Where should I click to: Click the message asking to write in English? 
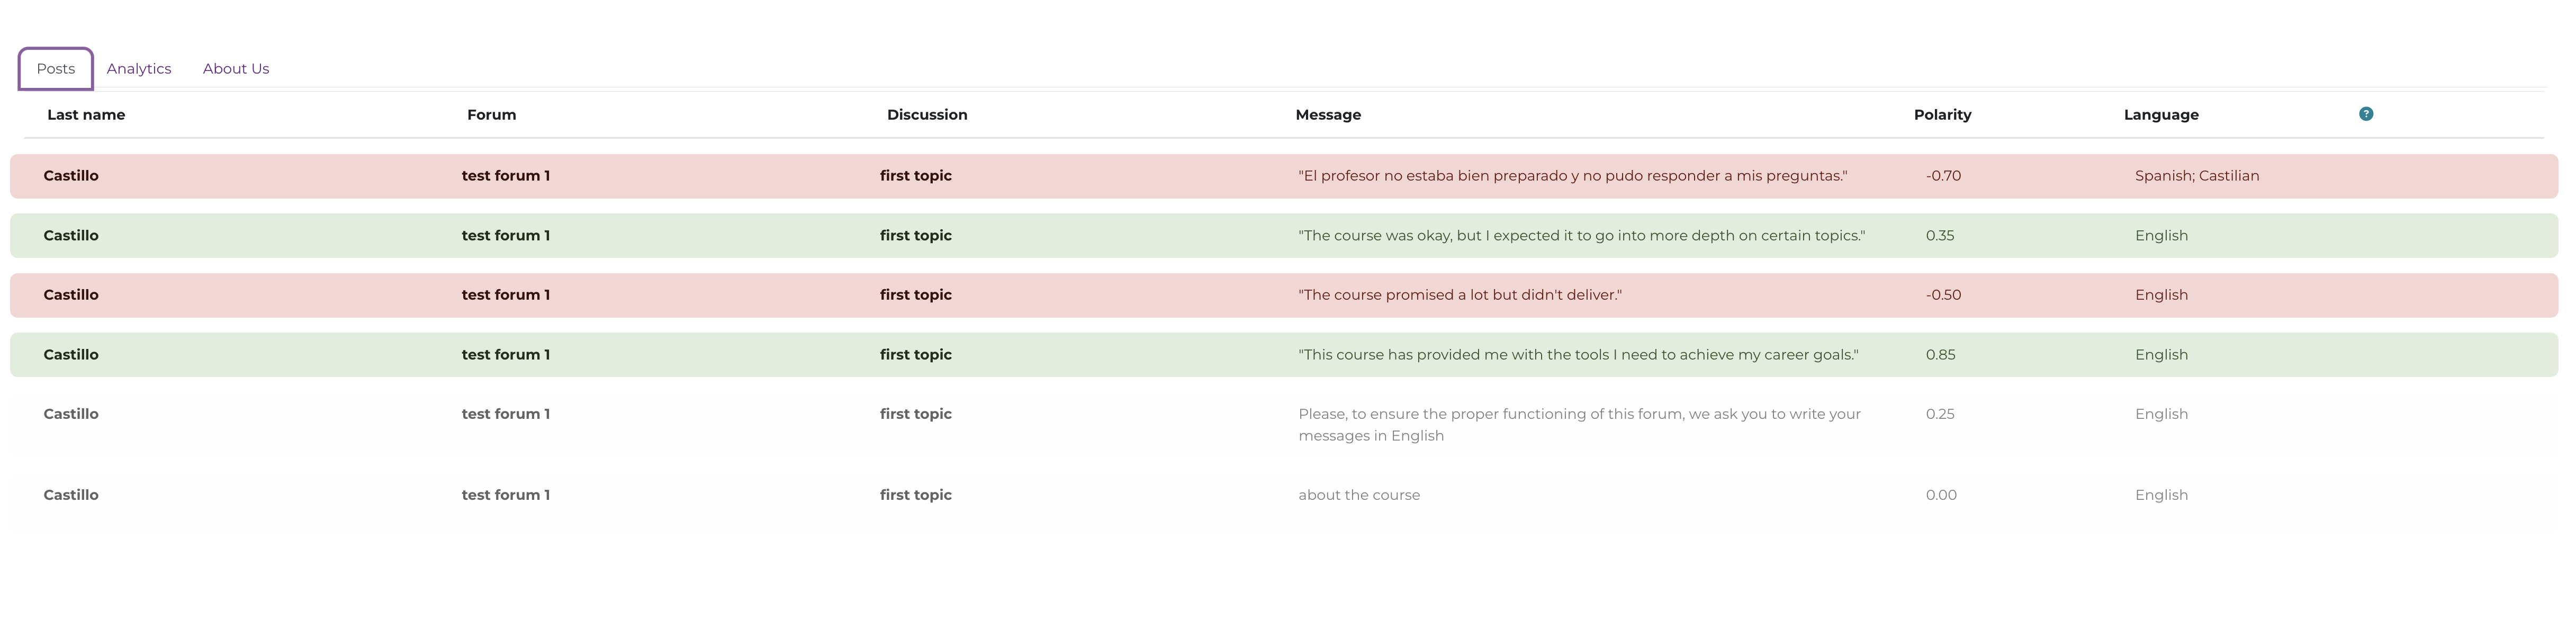pos(1578,425)
